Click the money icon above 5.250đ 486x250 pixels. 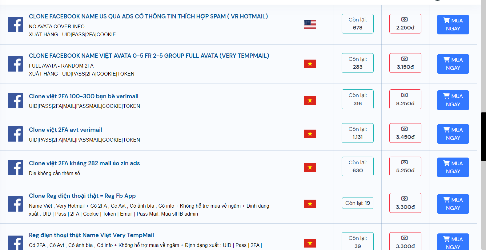tap(405, 162)
